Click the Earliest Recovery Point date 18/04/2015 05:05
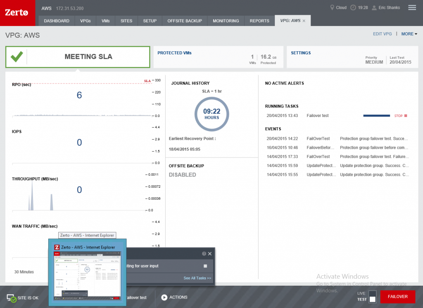 [x=185, y=149]
